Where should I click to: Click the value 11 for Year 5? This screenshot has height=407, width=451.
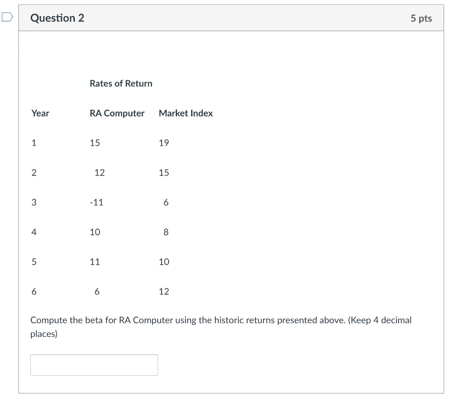pos(95,262)
